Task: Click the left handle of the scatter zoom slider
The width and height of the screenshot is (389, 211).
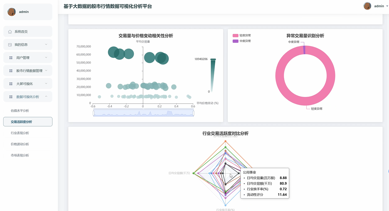Action: pos(94,113)
